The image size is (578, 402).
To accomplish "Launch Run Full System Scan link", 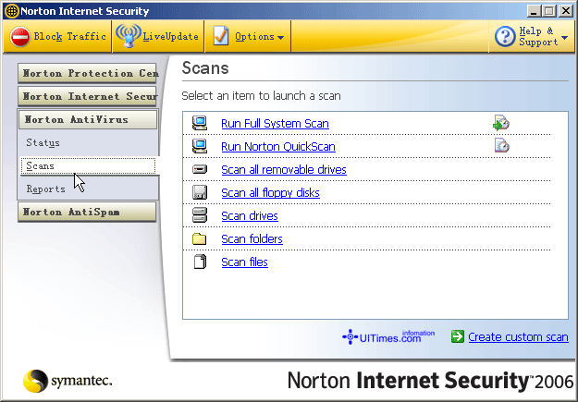I will click(275, 124).
